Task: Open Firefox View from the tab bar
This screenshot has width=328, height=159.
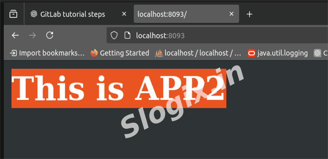Action: pyautogui.click(x=13, y=14)
